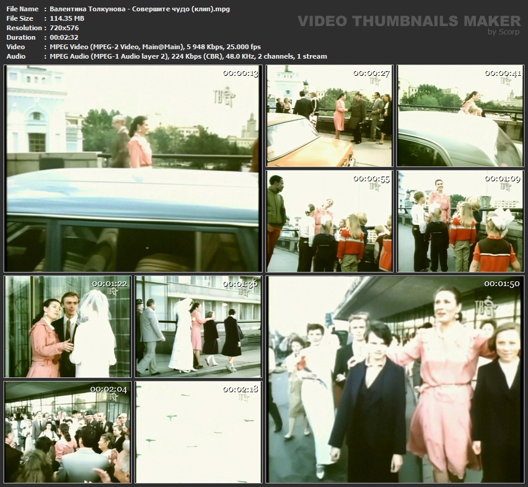
Task: Click the 'File Name' label
Action: coord(23,9)
